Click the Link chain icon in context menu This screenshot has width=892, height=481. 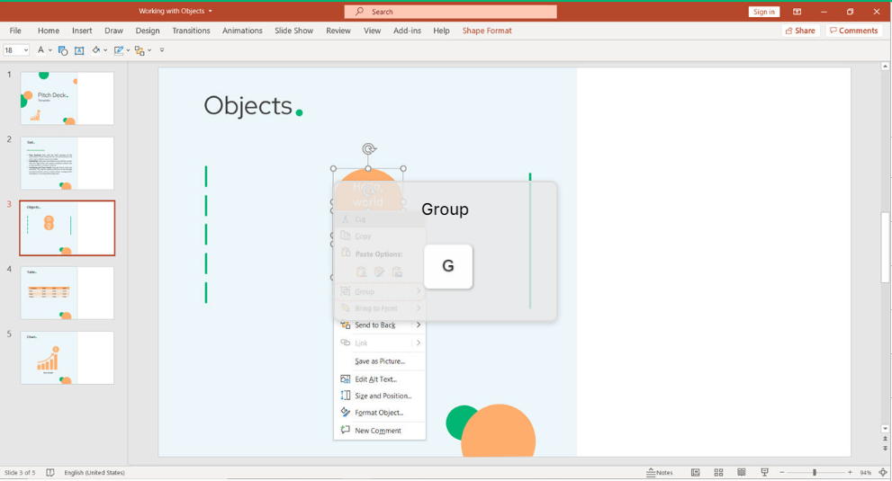tap(345, 343)
